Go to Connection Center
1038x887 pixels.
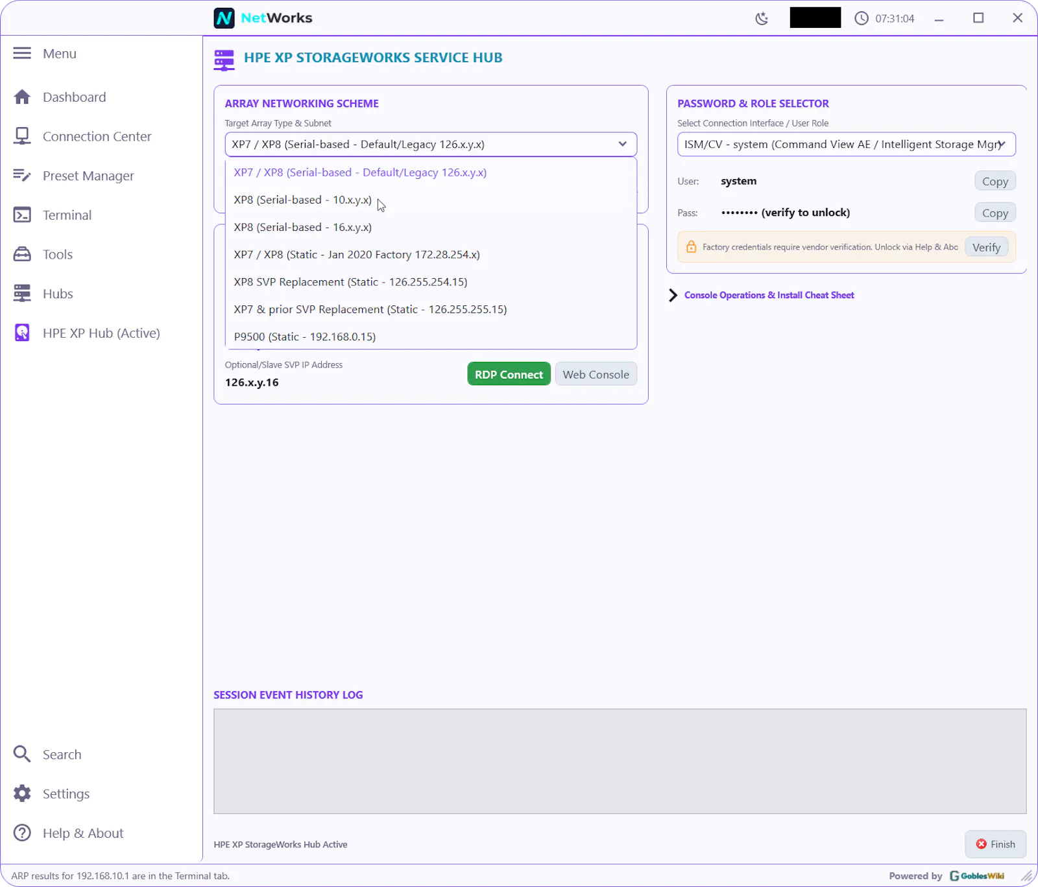(x=97, y=136)
